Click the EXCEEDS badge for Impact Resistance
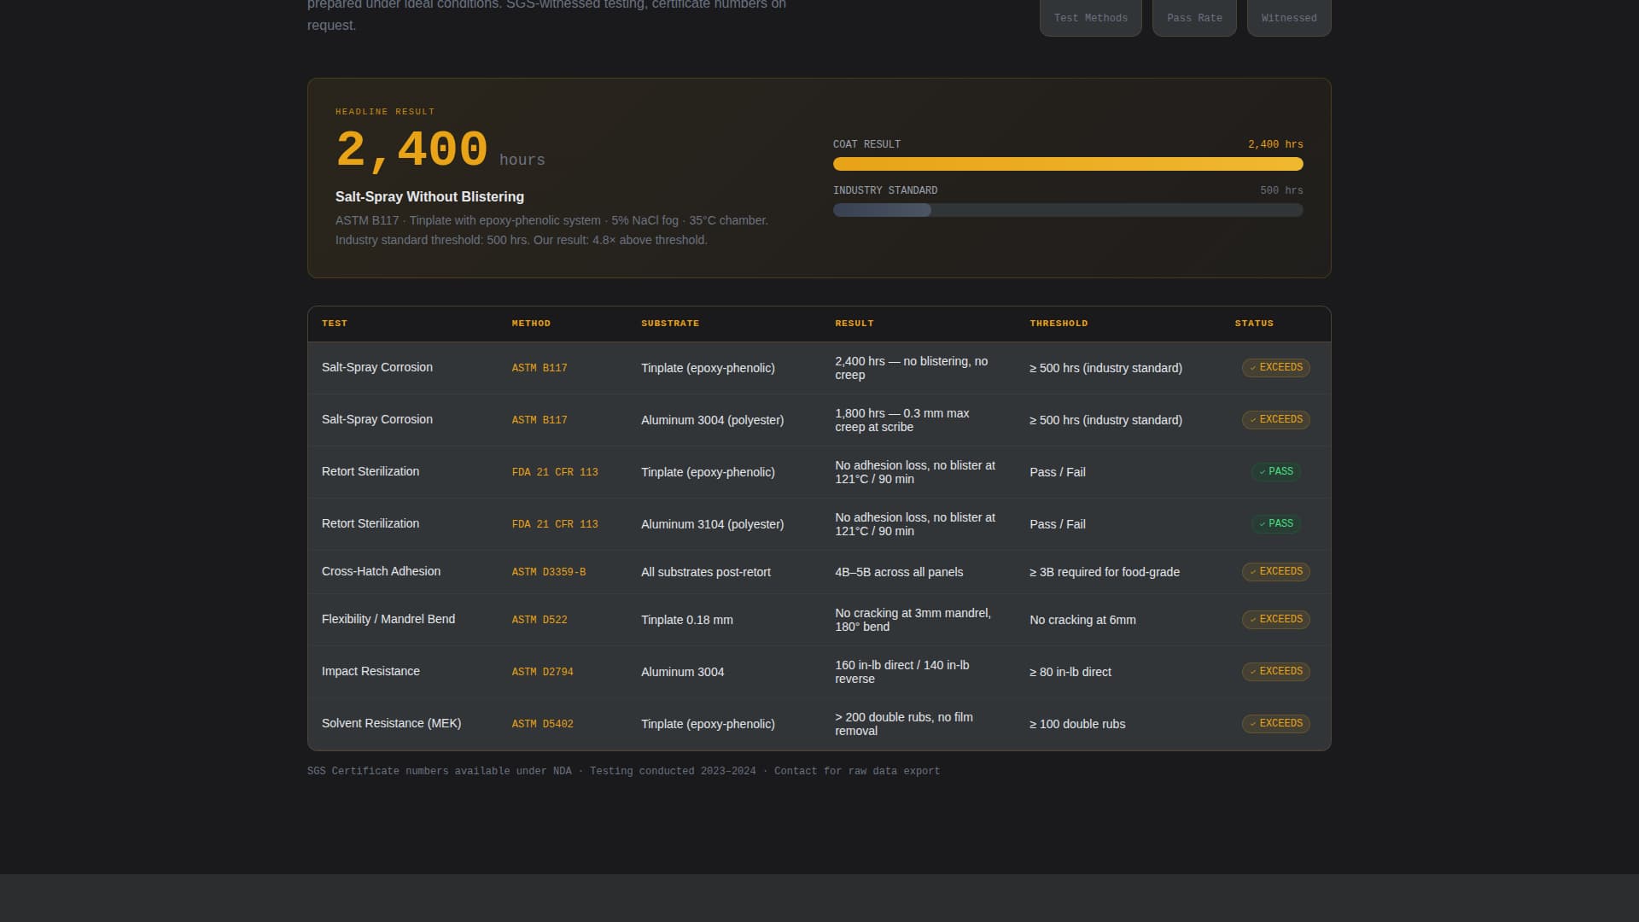Viewport: 1639px width, 922px height. [1275, 671]
